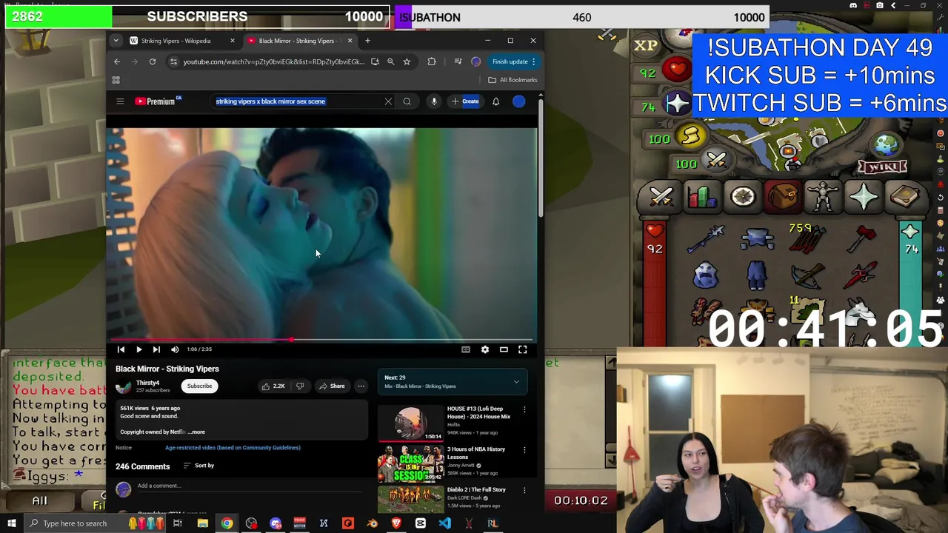Open a new Chrome tab
Image resolution: width=948 pixels, height=533 pixels.
point(367,41)
